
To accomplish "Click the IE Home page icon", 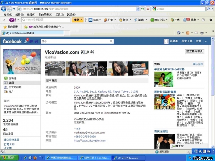I will 179,33.
